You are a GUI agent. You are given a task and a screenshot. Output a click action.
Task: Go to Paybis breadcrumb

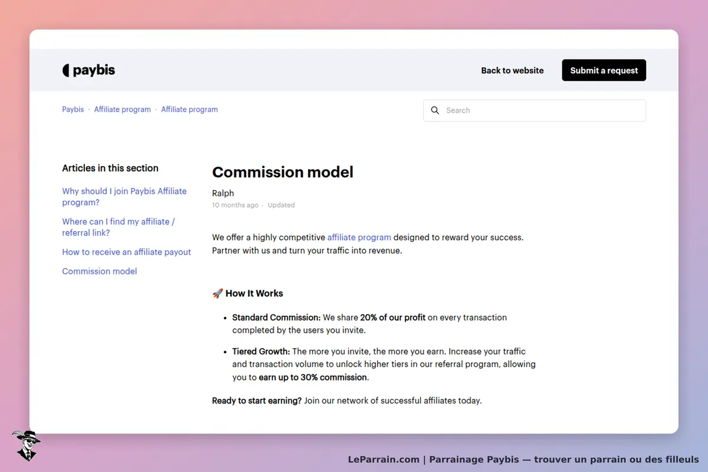pos(73,109)
